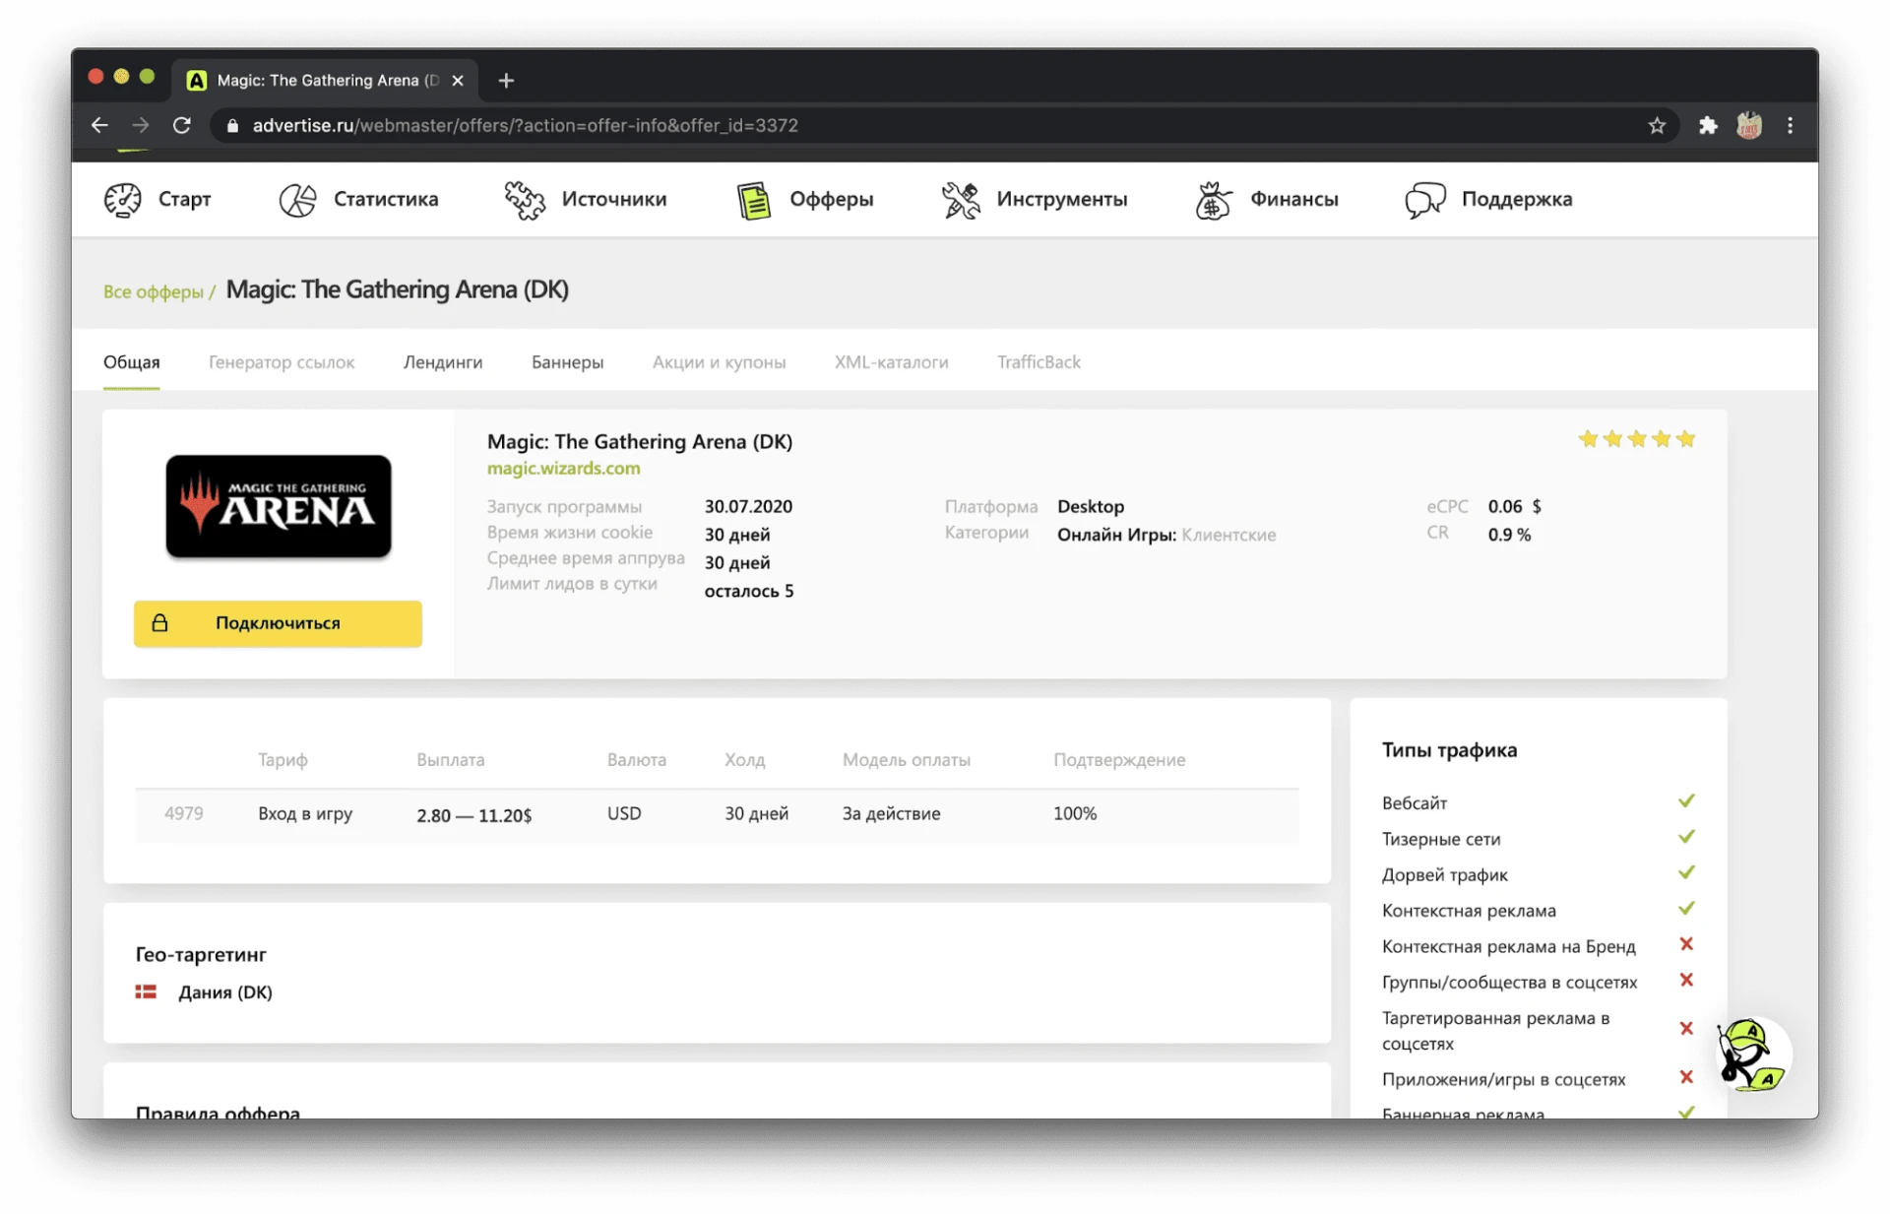Click the red cross next to Группы/сообщества в соцсетях
This screenshot has width=1890, height=1214.
coord(1686,980)
